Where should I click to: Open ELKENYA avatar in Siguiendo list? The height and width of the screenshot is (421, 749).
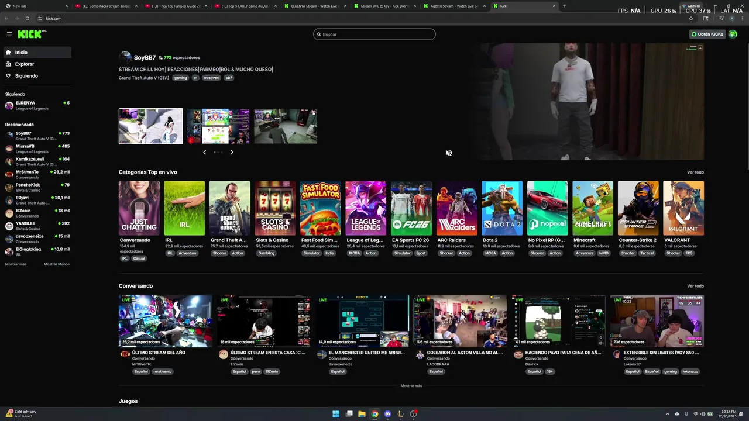coord(9,105)
